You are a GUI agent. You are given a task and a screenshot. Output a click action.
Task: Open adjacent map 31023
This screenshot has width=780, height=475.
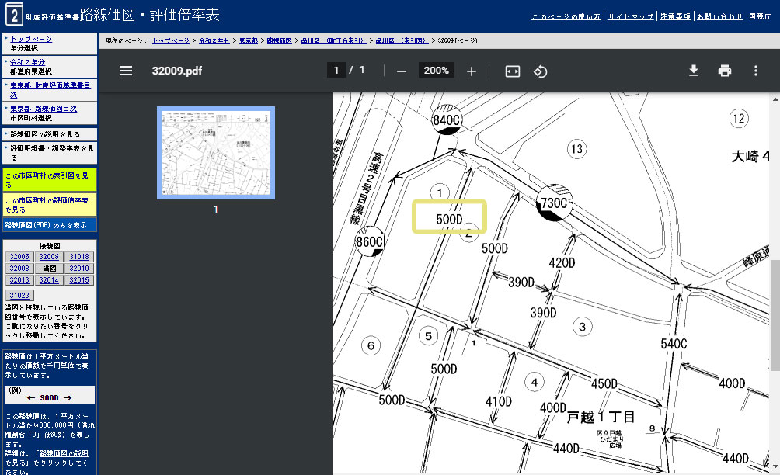(19, 296)
